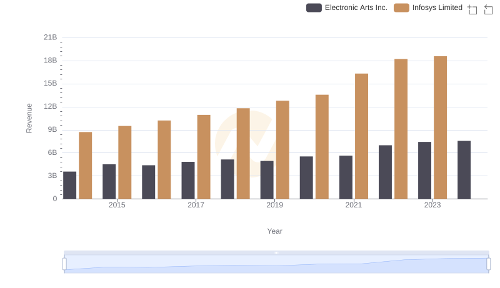Click the '2017' x-axis label
Image resolution: width=500 pixels, height=288 pixels.
pyautogui.click(x=196, y=205)
